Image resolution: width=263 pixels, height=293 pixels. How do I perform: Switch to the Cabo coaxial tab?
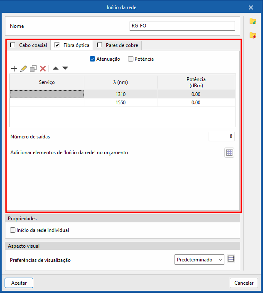point(29,45)
